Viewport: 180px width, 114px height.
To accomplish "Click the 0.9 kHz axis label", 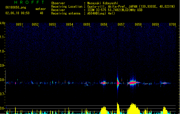I will (2, 66).
